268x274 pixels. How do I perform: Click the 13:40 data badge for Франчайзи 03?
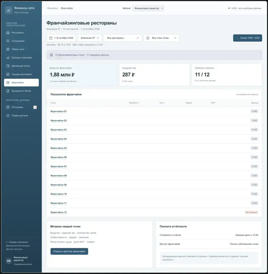click(254, 130)
